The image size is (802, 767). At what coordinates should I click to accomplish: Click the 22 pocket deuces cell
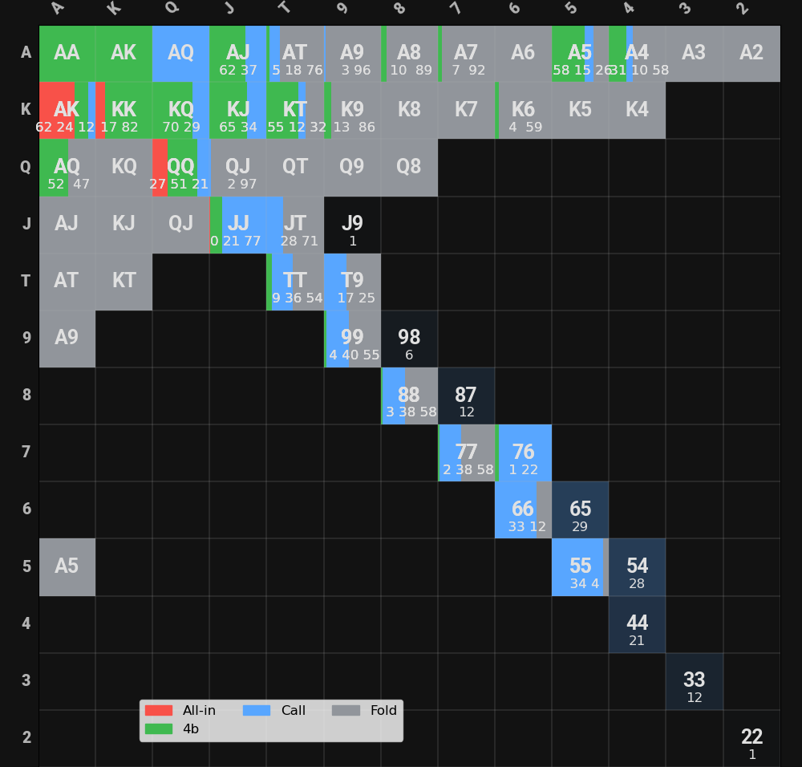pos(751,739)
